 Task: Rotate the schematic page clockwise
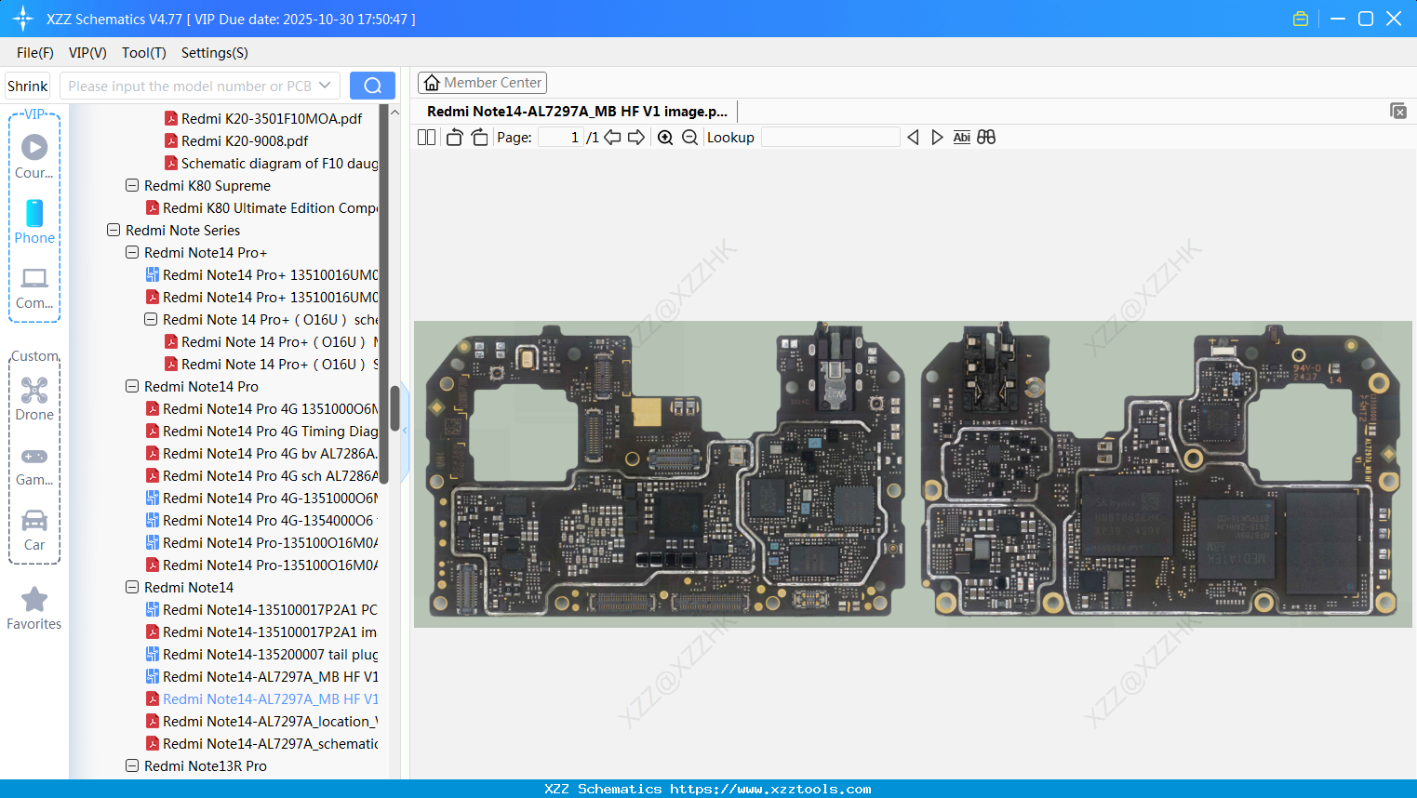(x=479, y=137)
